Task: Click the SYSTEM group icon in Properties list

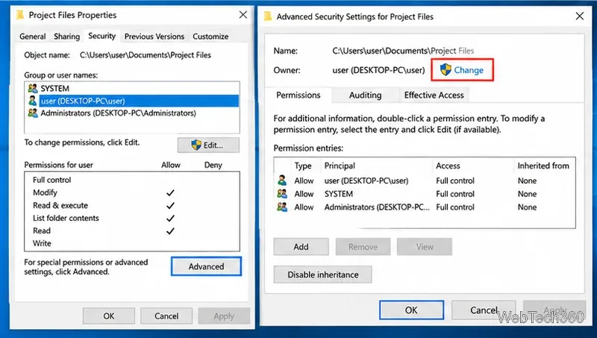Action: (33, 88)
